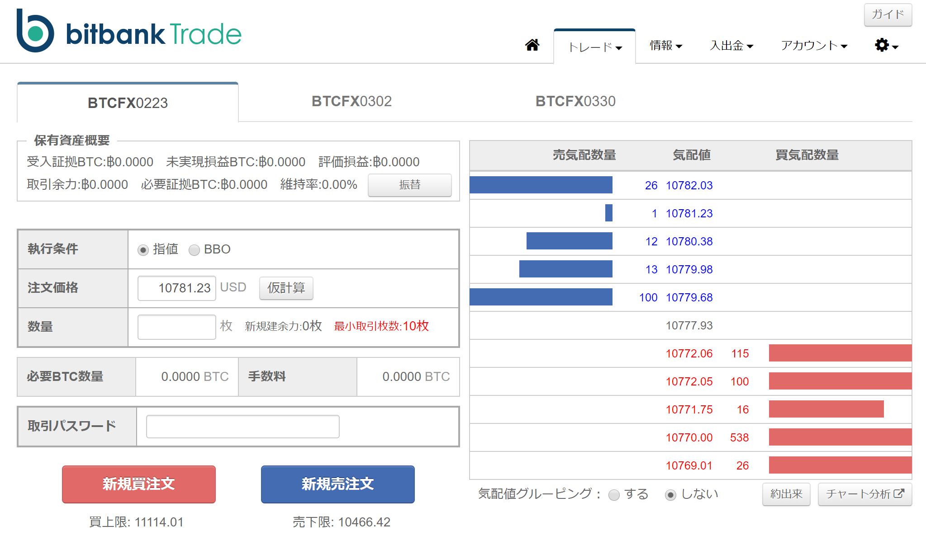Open チャート分析 external chart link
The image size is (926, 540).
point(864,494)
